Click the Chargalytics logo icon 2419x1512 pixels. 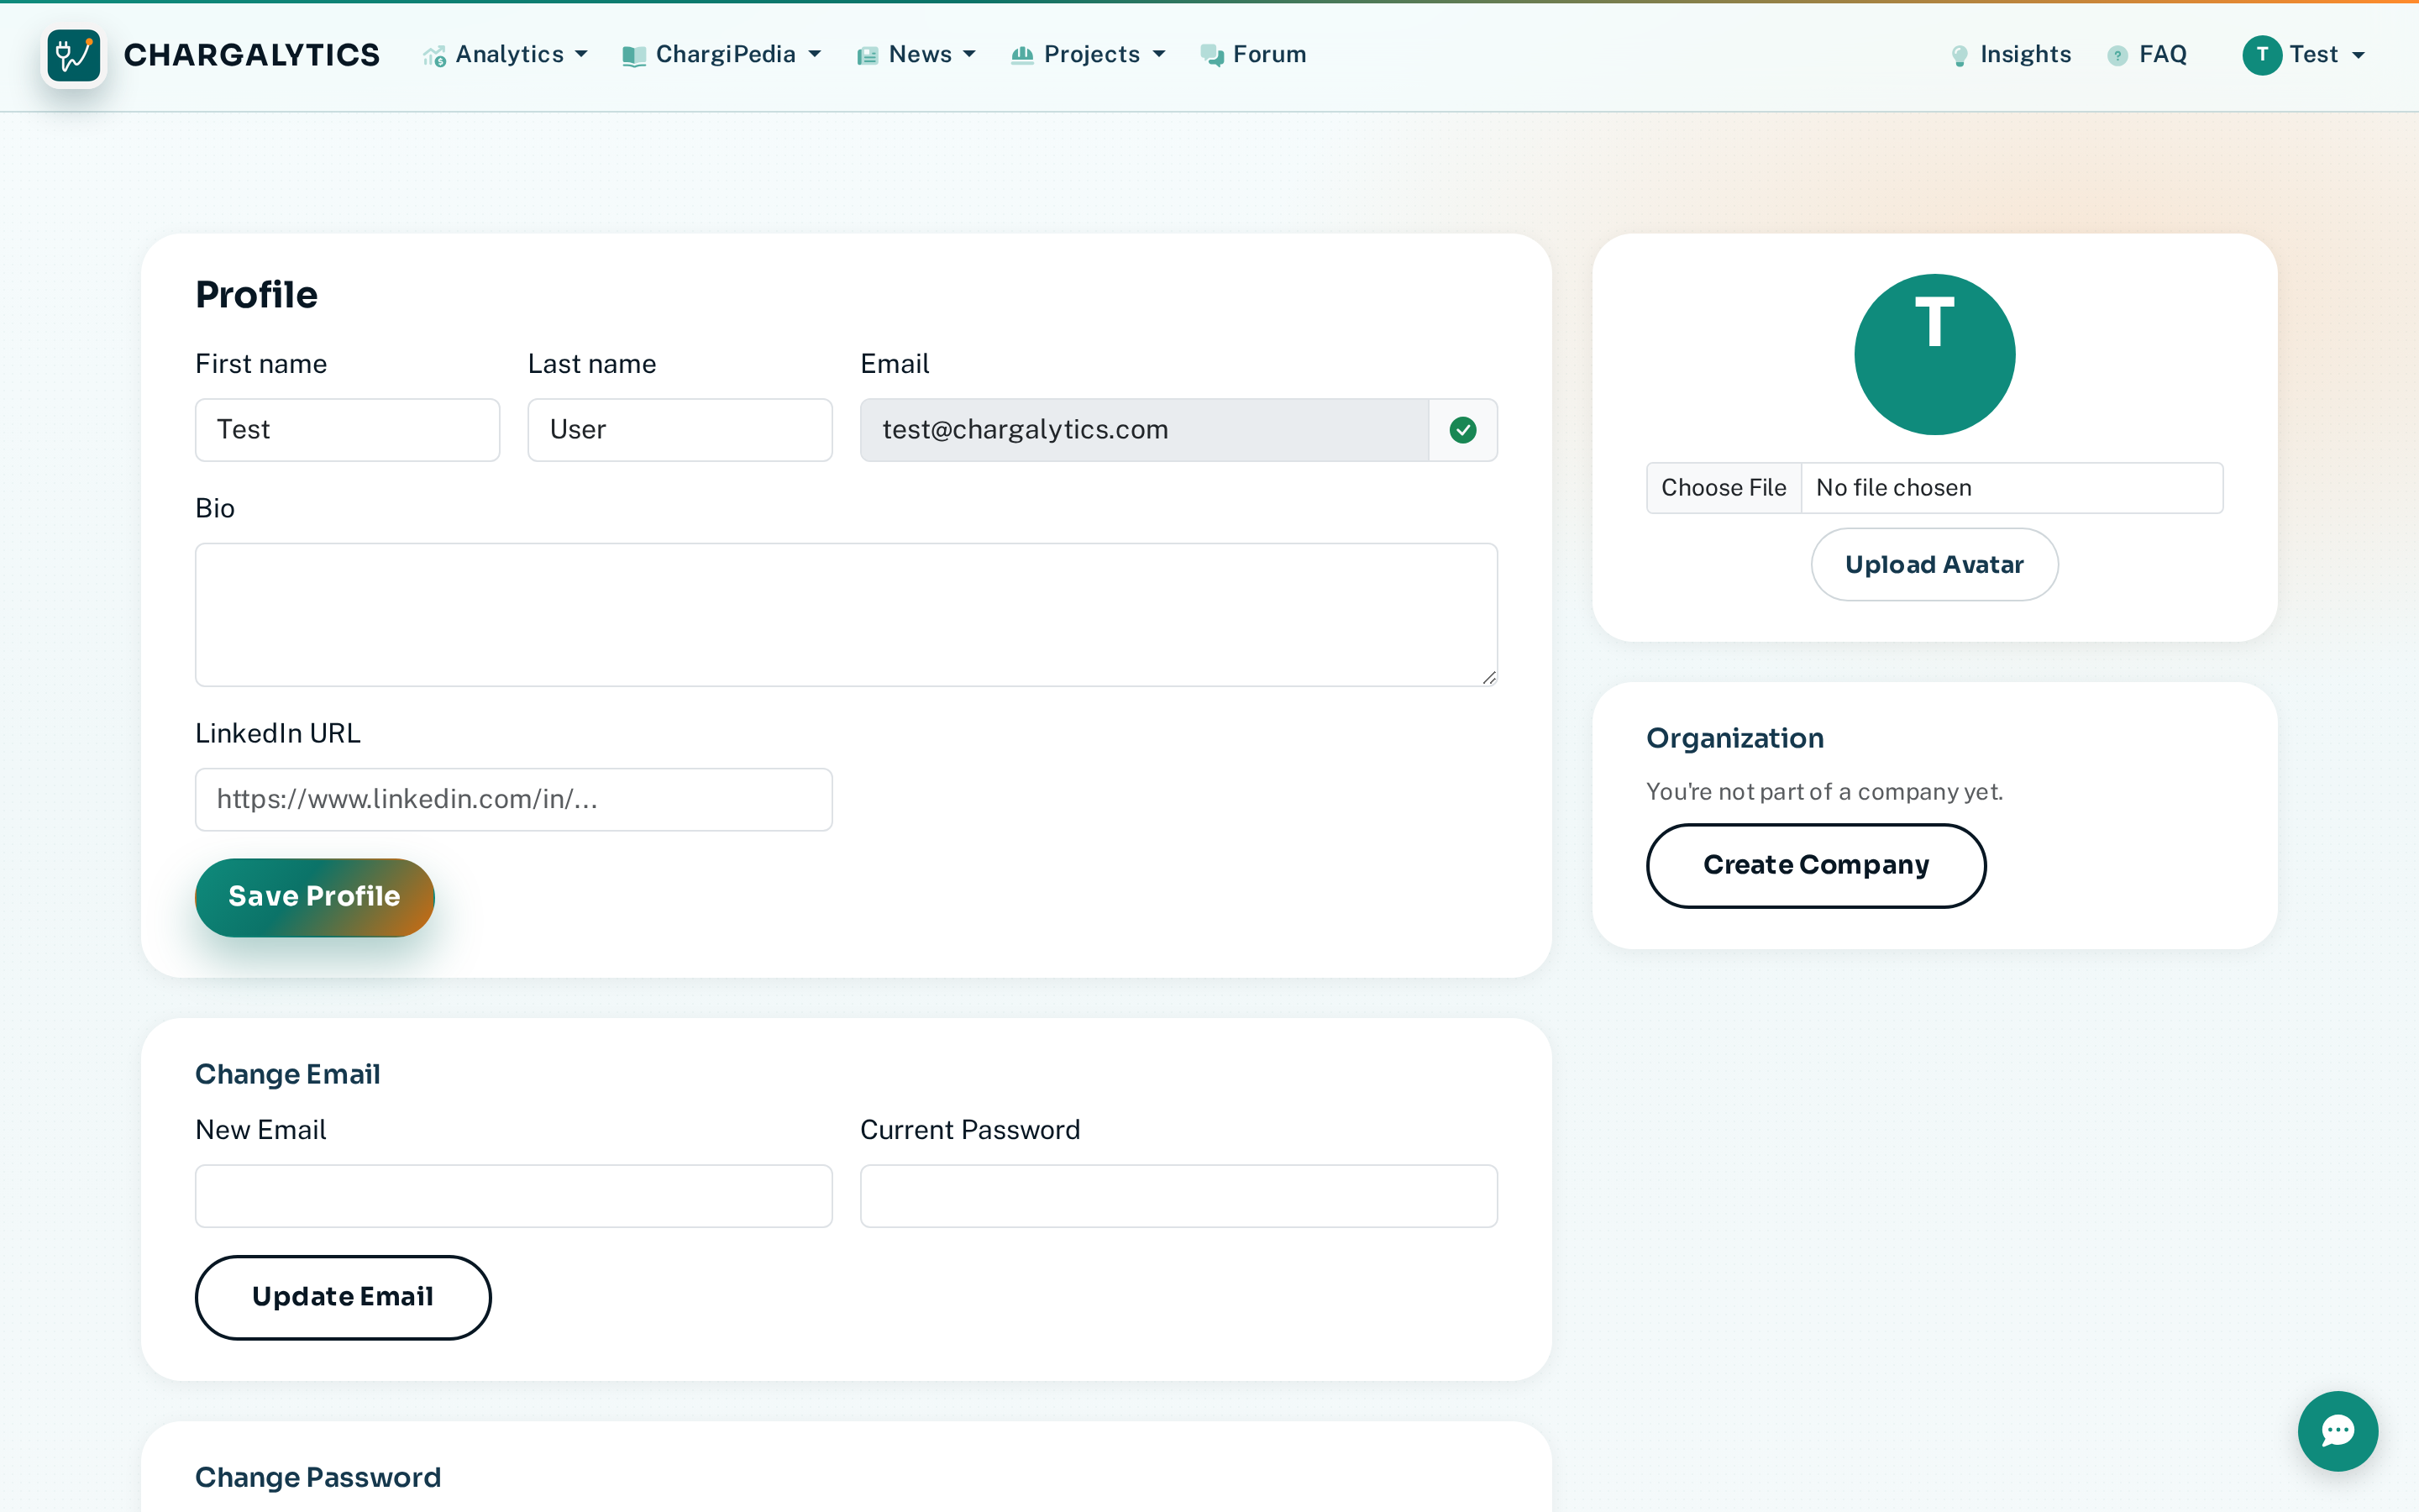coord(74,55)
